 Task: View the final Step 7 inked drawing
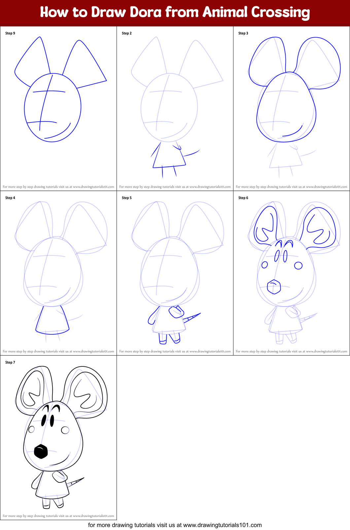[x=58, y=438]
